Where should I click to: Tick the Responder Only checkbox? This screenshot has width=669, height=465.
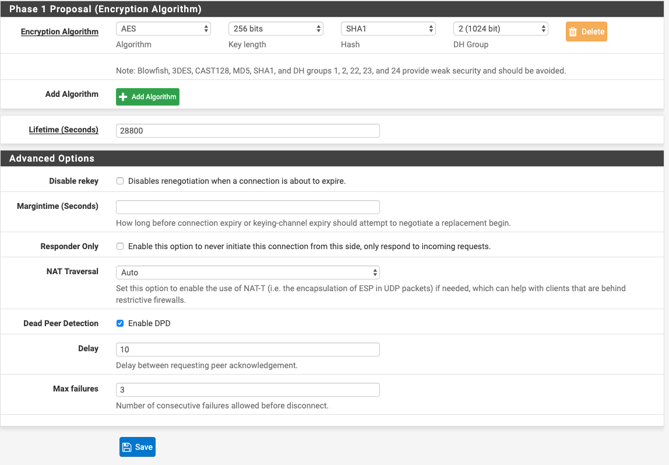120,246
